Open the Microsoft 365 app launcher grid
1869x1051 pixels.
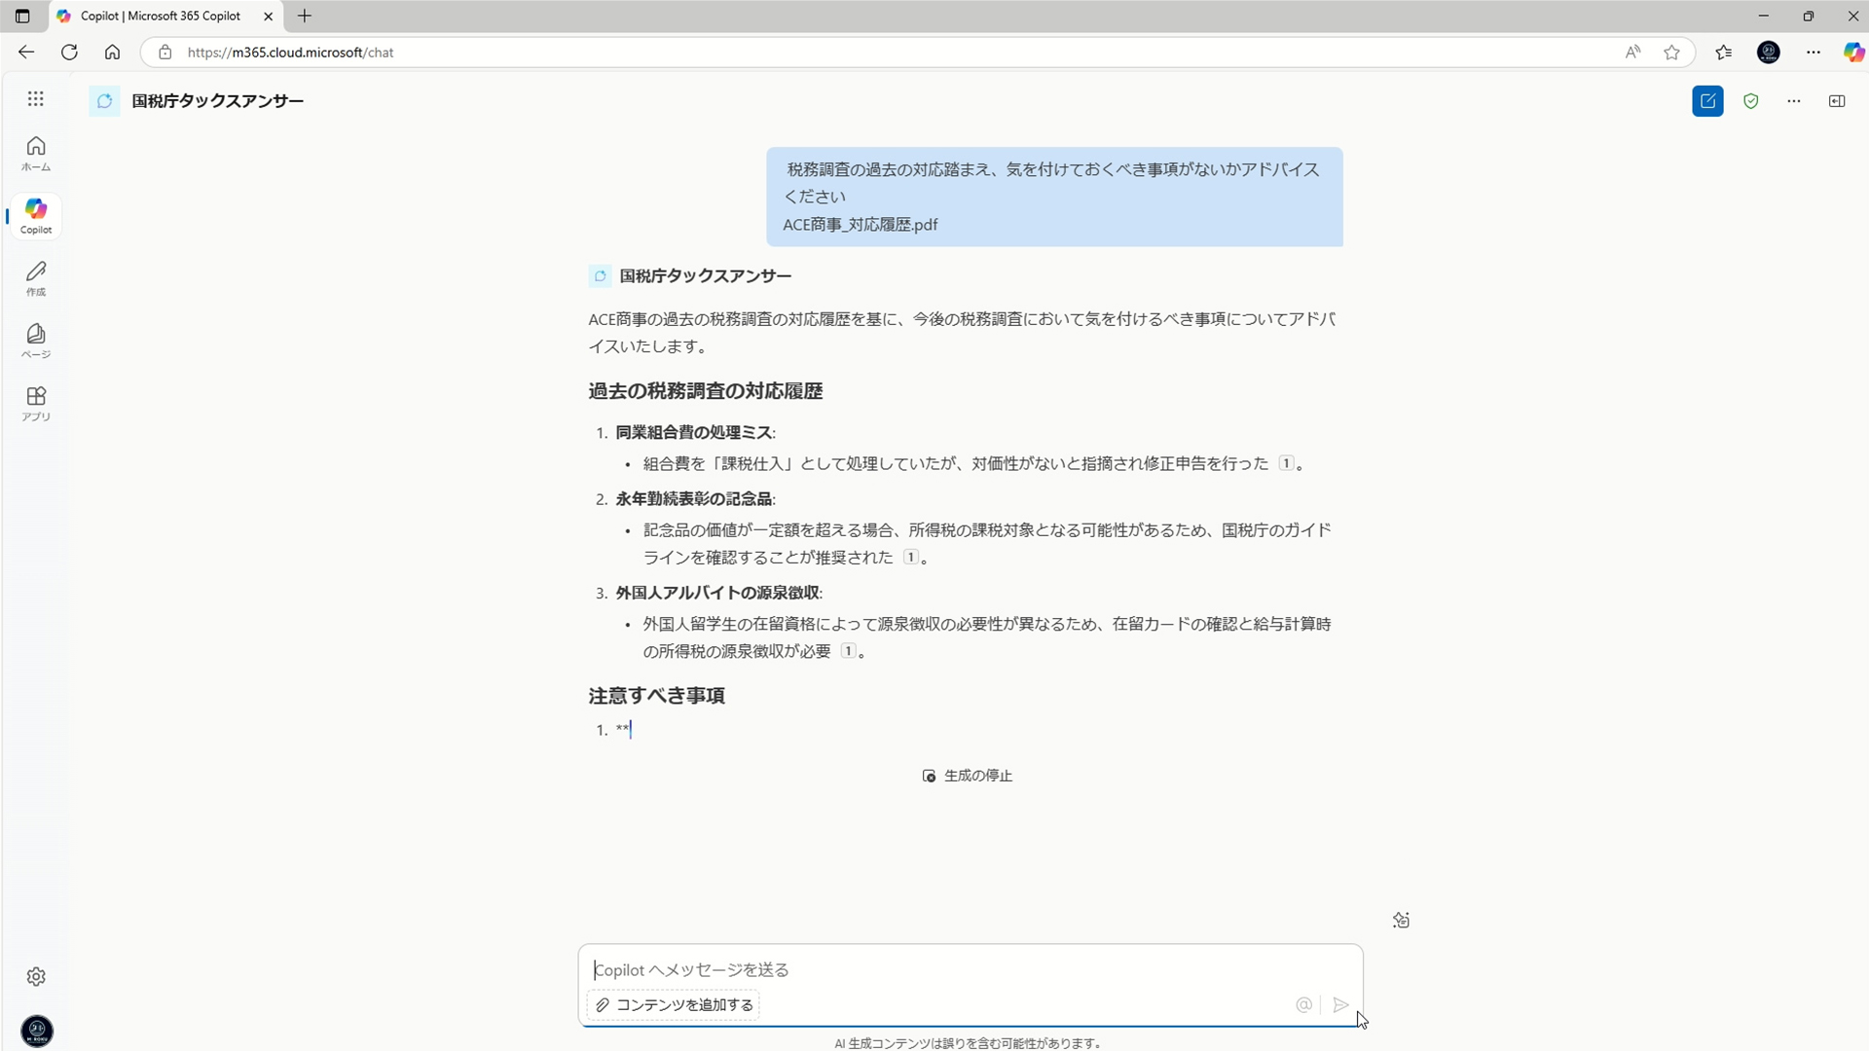click(x=36, y=99)
